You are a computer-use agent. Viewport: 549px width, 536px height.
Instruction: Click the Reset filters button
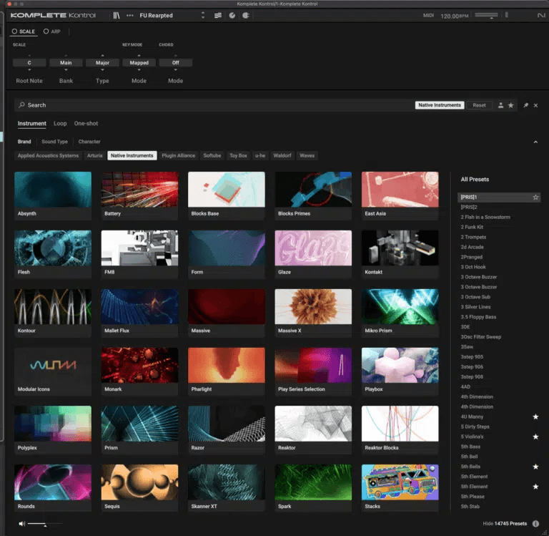tap(479, 105)
